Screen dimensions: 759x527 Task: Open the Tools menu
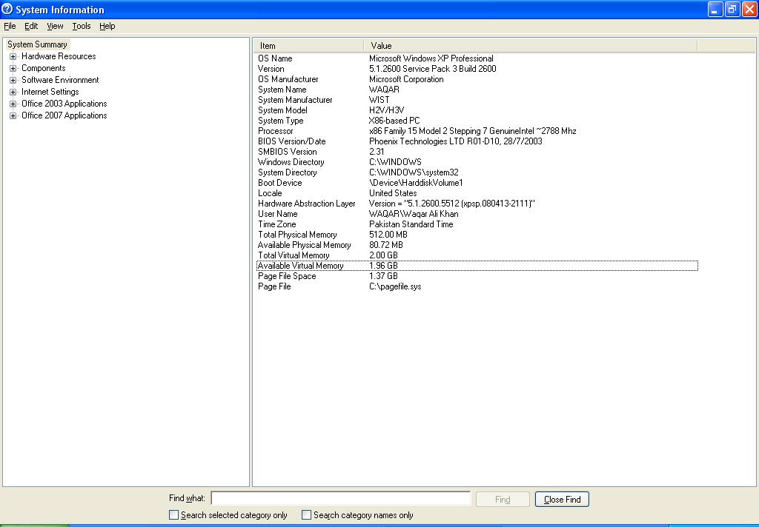(x=81, y=26)
